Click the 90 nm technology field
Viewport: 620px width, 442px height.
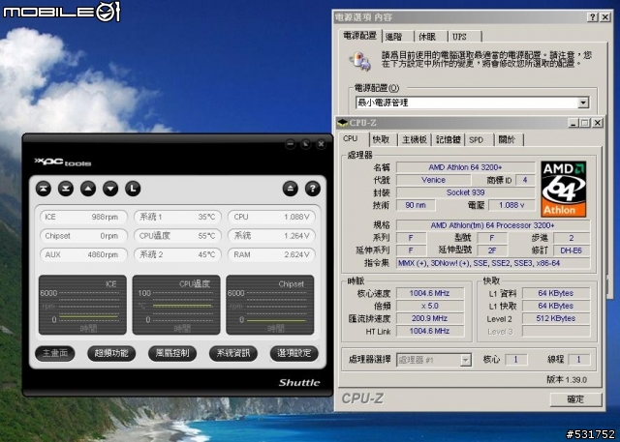click(x=416, y=205)
